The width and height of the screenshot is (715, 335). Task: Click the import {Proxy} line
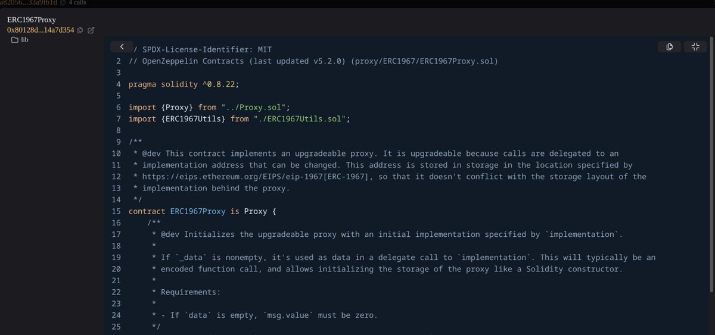click(x=209, y=108)
